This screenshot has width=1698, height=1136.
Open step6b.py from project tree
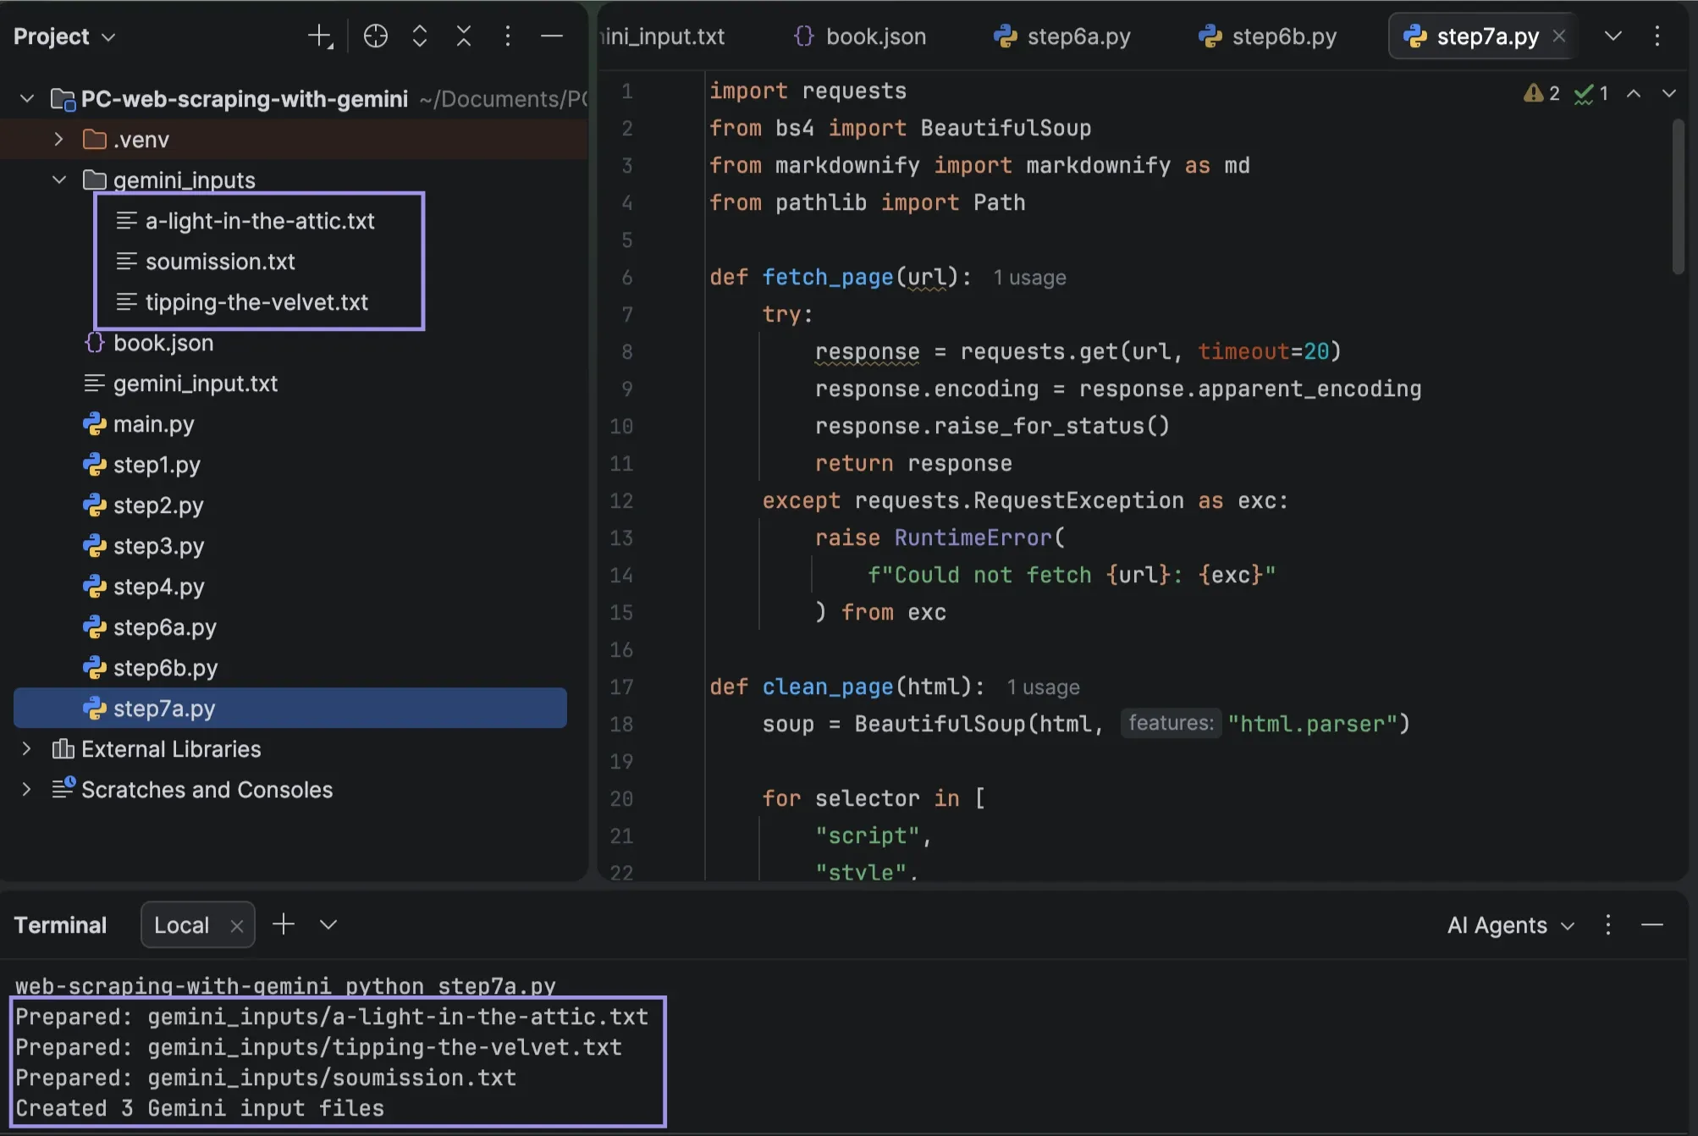click(165, 668)
